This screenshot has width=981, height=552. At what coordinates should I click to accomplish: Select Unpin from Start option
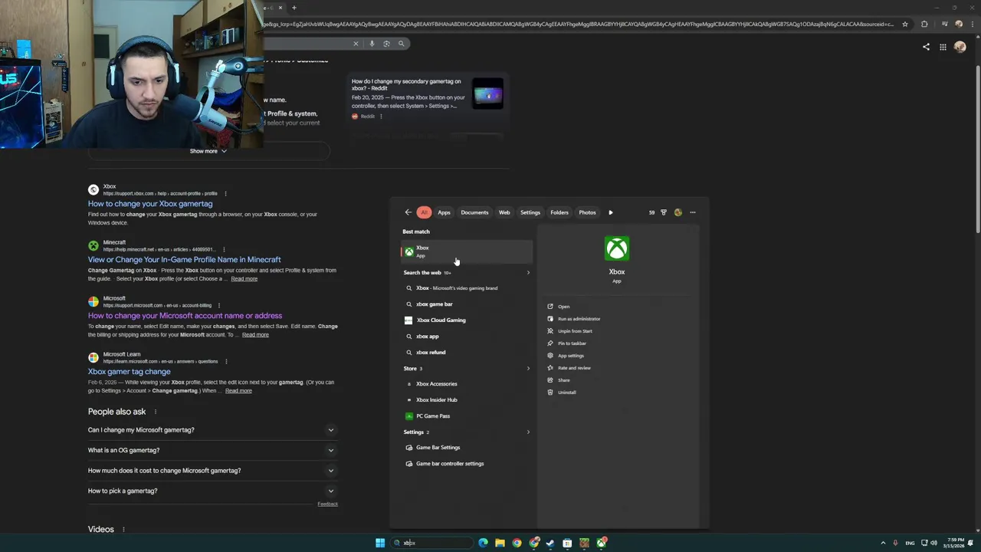pos(575,331)
